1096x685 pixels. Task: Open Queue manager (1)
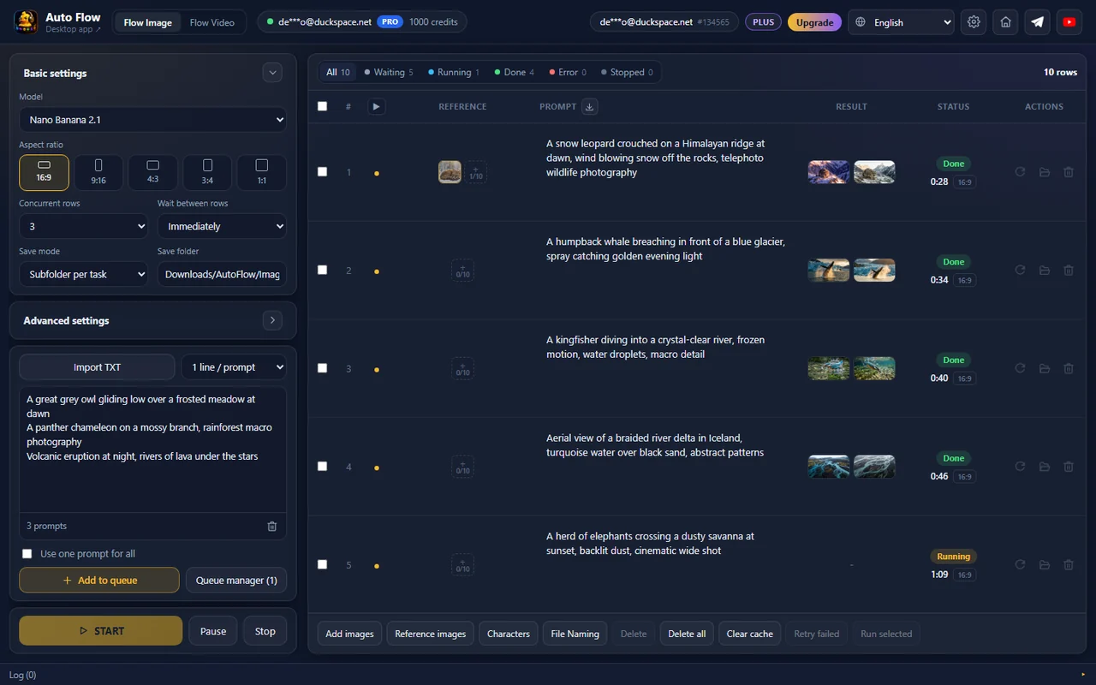coord(236,580)
